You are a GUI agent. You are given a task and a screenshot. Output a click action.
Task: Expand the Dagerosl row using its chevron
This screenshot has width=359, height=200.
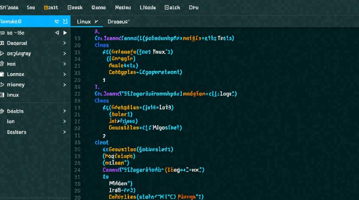click(64, 43)
